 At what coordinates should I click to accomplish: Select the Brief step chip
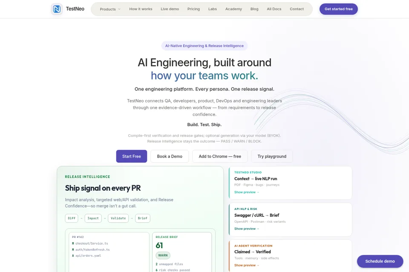(142, 218)
